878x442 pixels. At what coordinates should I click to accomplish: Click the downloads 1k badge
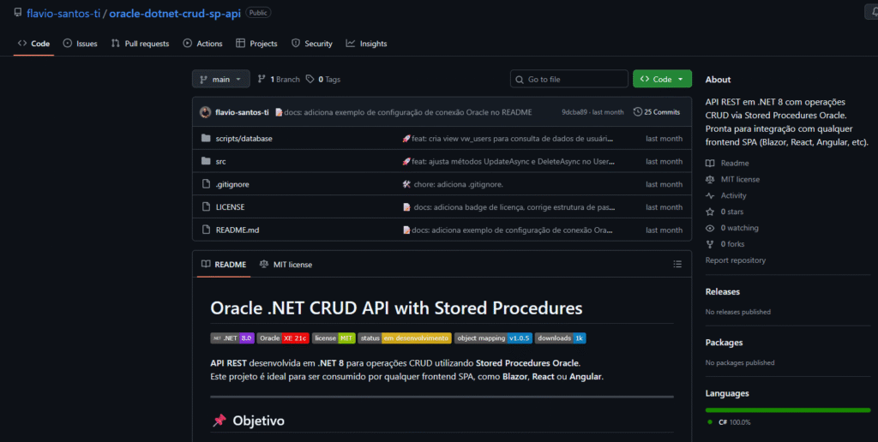pos(561,337)
